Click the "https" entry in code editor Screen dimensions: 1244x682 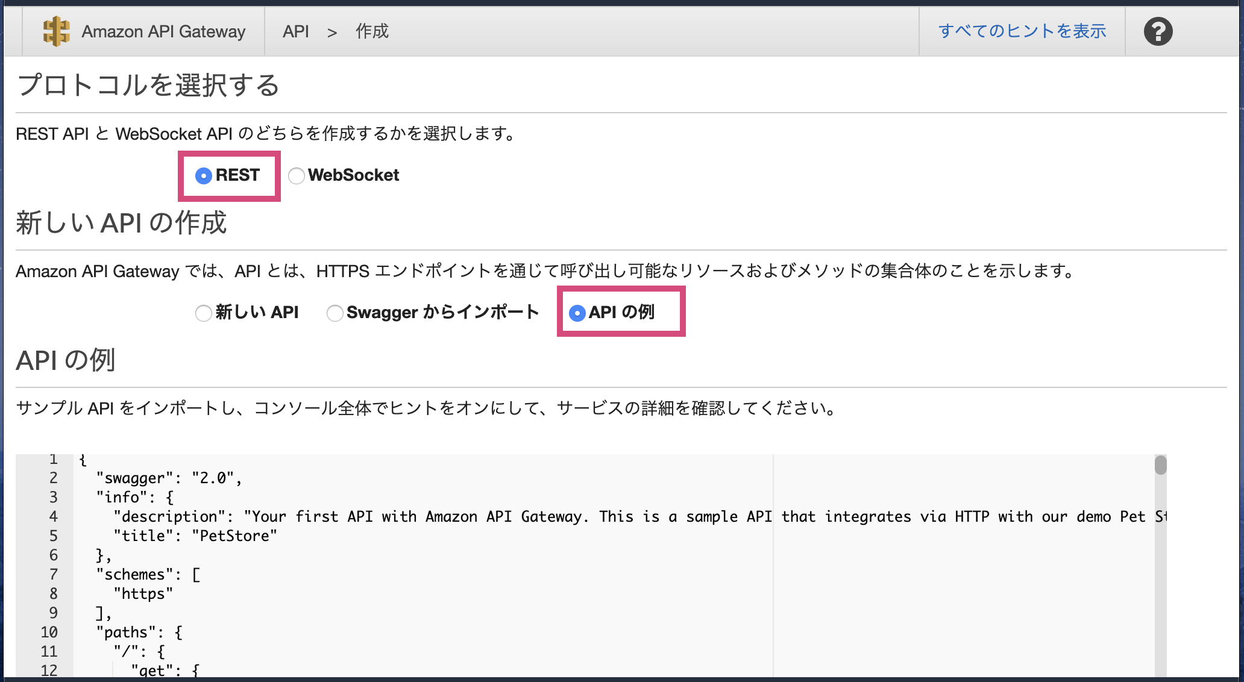(143, 593)
